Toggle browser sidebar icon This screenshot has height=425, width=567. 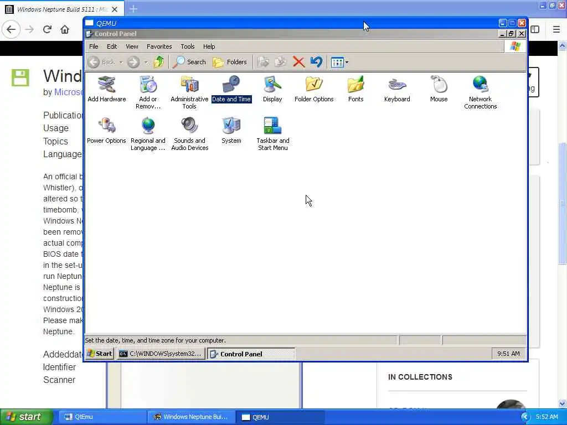[x=535, y=29]
